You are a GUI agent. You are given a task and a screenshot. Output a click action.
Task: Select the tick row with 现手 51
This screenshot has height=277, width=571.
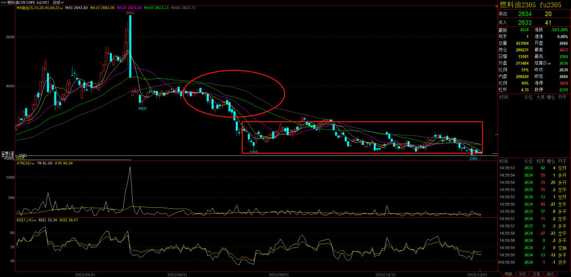533,175
